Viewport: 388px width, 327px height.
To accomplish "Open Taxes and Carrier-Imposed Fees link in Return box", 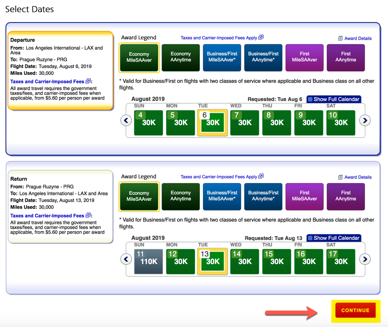I will click(x=51, y=216).
